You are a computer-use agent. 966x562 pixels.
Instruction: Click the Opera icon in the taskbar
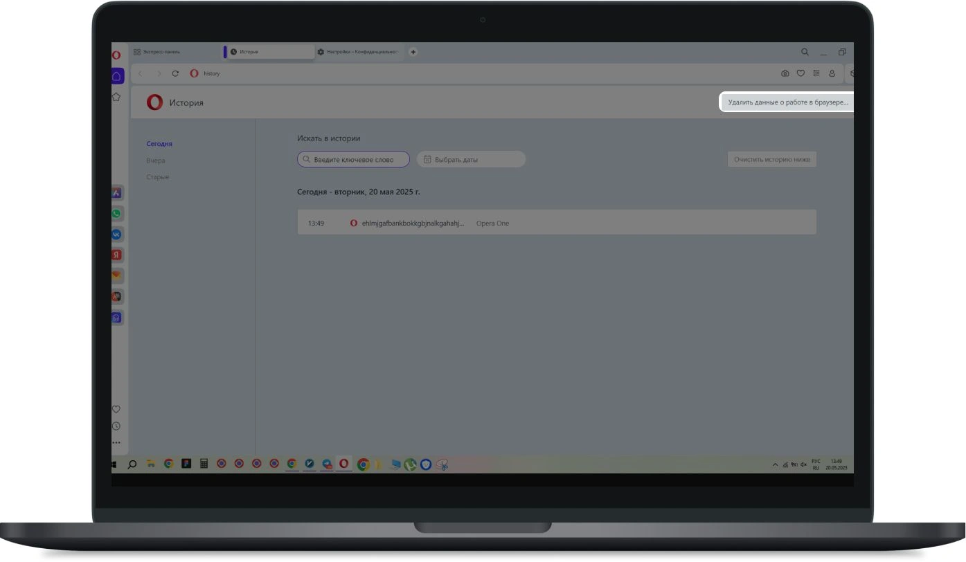tap(344, 464)
